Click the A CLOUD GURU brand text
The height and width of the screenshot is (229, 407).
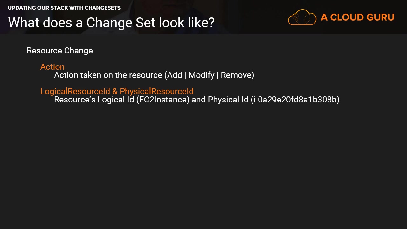point(357,17)
